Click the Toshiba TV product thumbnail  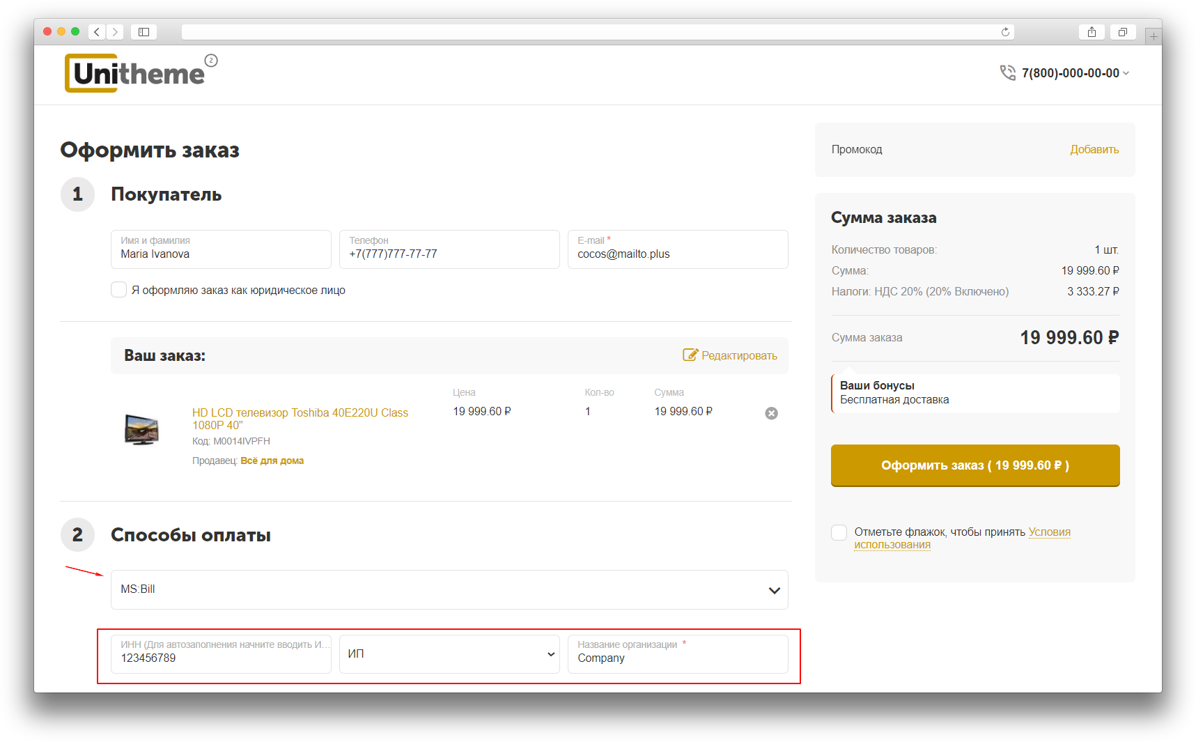(x=141, y=429)
